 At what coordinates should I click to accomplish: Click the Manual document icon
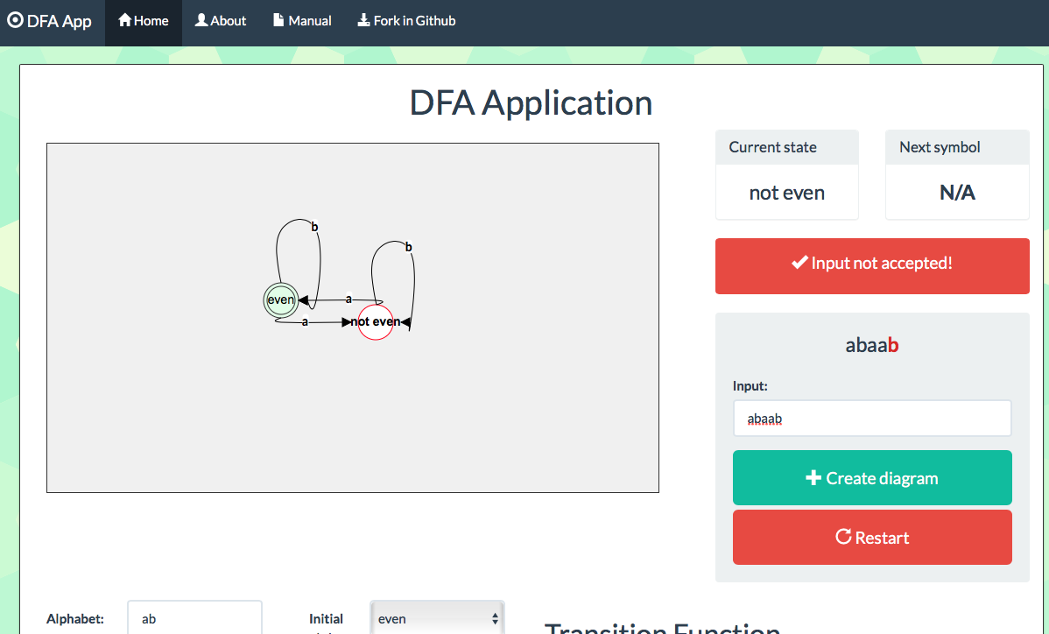(278, 20)
